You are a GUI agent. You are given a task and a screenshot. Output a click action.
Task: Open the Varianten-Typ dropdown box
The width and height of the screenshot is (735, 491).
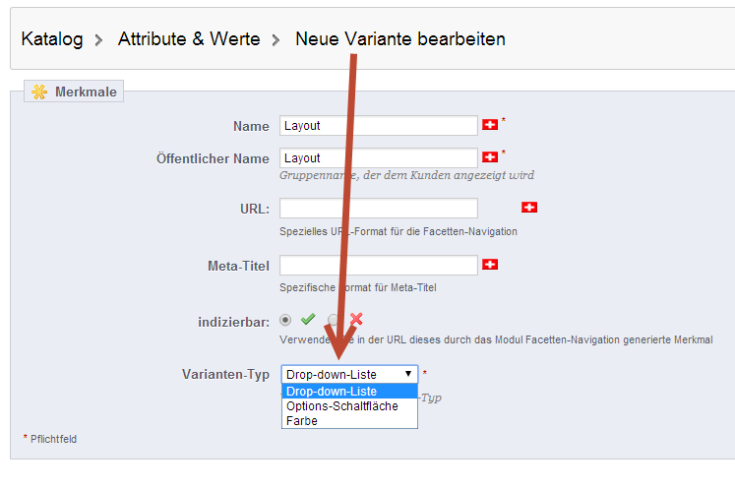pos(349,375)
